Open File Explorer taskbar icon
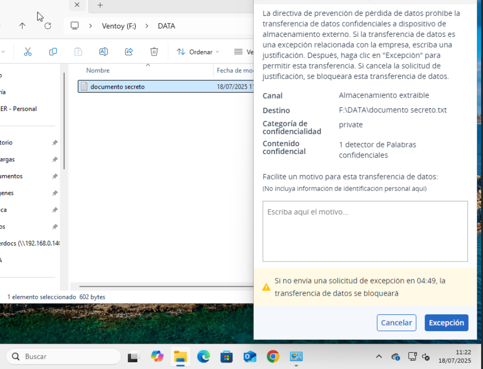Screen dimensions: 483x369 (x=180, y=356)
